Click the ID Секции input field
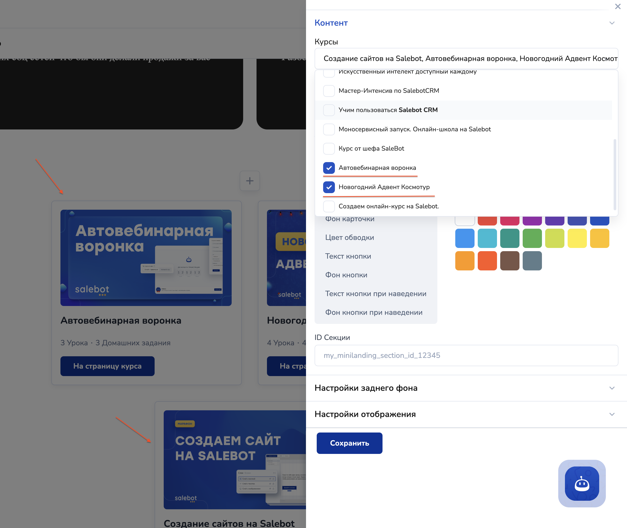The image size is (627, 528). point(466,355)
